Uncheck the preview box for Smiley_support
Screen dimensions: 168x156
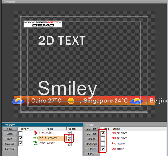click(x=20, y=144)
